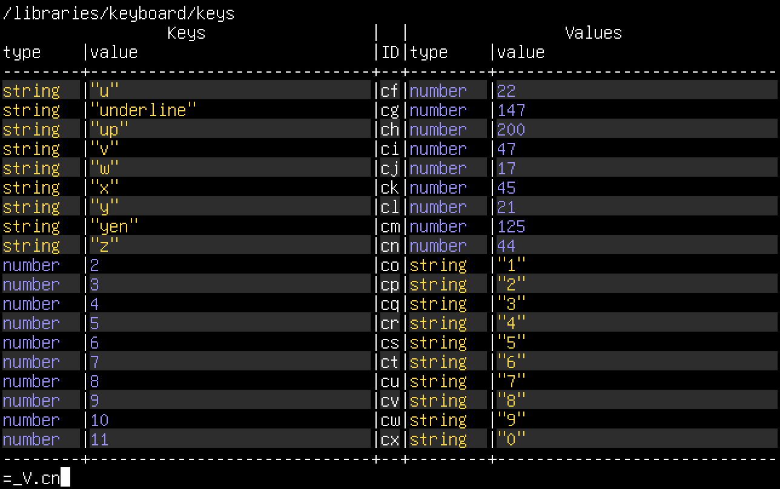The width and height of the screenshot is (780, 489).
Task: Click value 45
Action: coord(506,188)
